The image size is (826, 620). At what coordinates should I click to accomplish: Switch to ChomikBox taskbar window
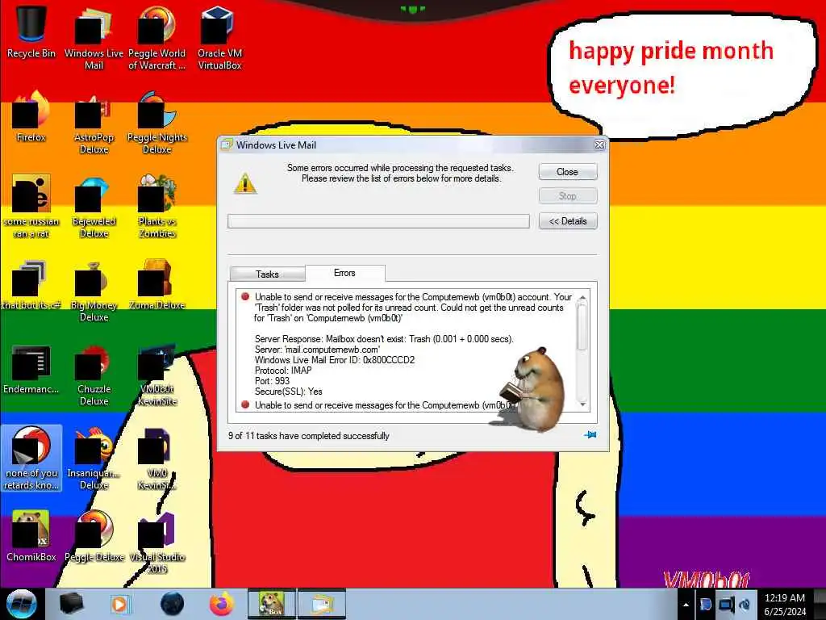tap(271, 604)
